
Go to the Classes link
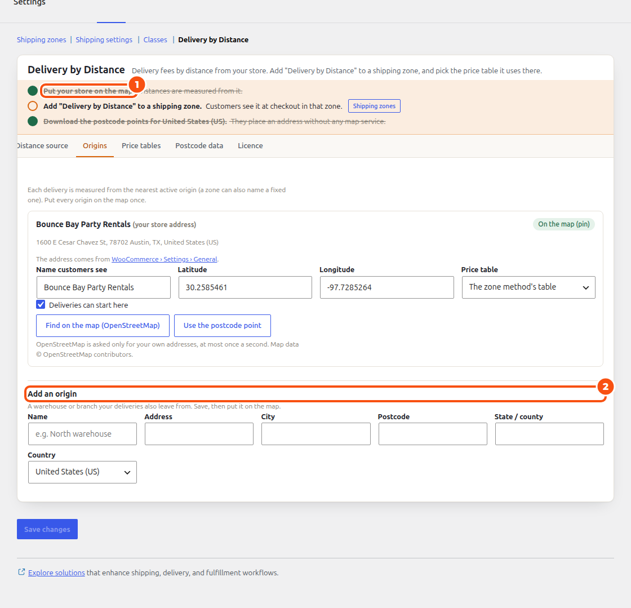[x=155, y=40]
